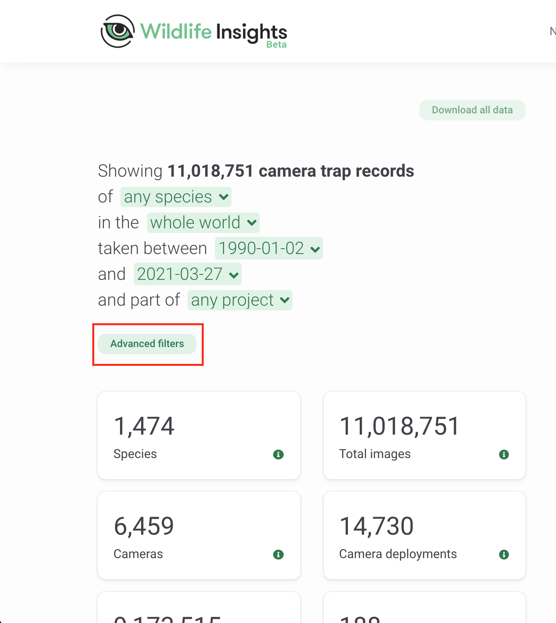
Task: Open info icon on Total images card
Action: click(504, 455)
